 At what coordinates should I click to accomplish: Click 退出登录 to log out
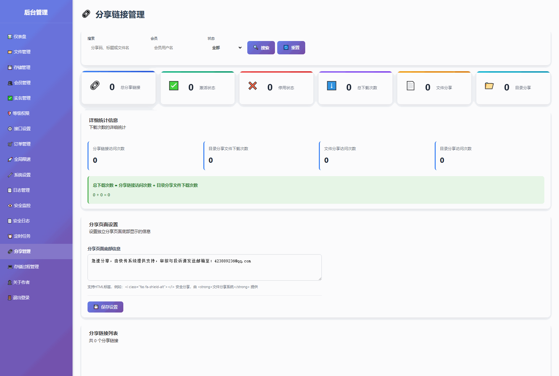point(21,298)
